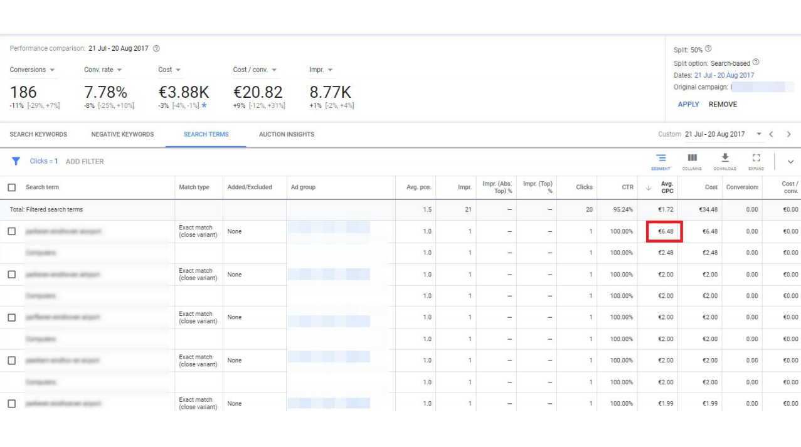The image size is (801, 447).
Task: Click the Segment icon
Action: tap(660, 161)
